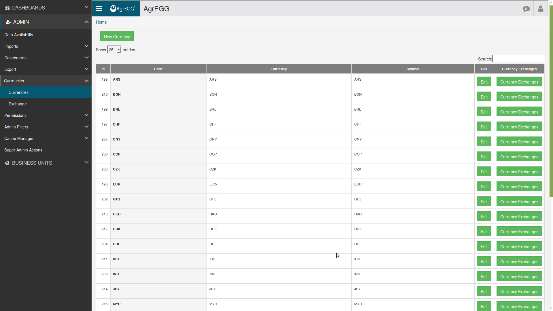Click the Dashboards palette icon
Screen dimensions: 553x311
pyautogui.click(x=7, y=8)
